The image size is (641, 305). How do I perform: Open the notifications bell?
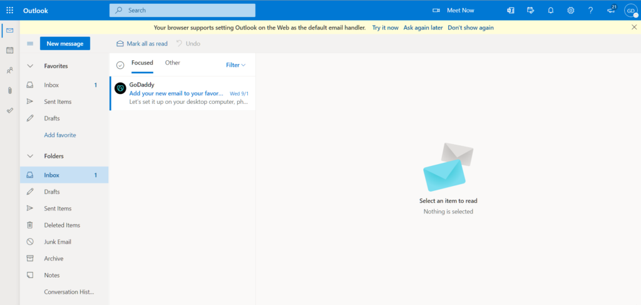coord(551,10)
